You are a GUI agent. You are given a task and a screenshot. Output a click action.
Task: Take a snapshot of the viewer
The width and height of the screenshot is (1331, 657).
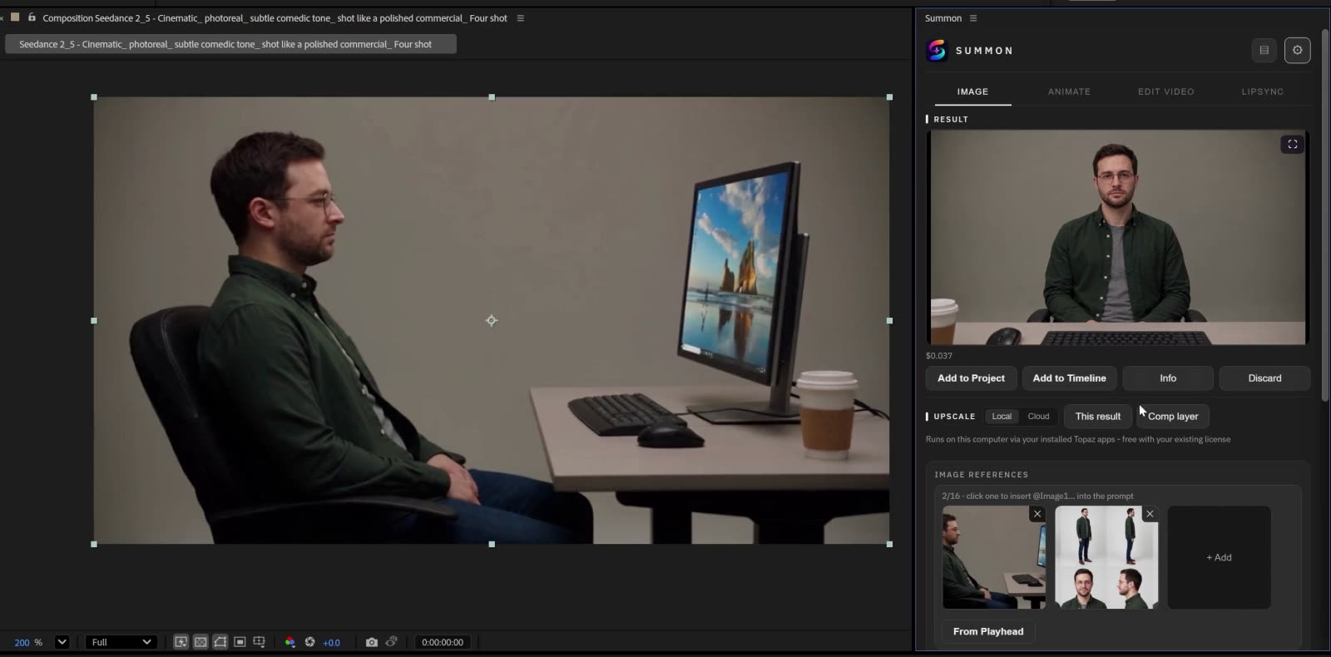click(x=372, y=642)
